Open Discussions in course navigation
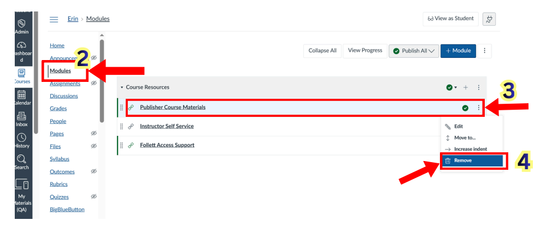 (x=64, y=96)
